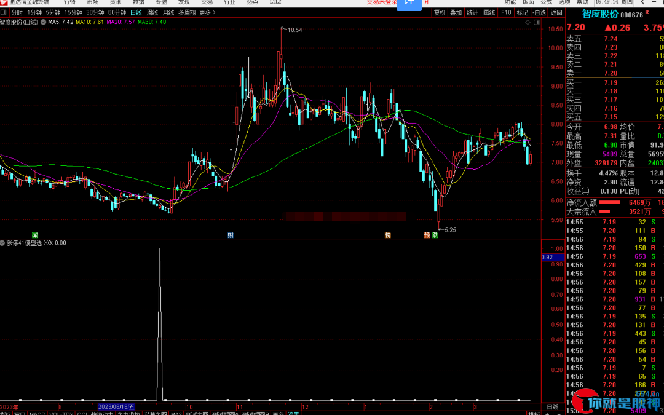This screenshot has height=415, width=664.
Task: Click the 智度股份(日线) chart title
Action: tap(19, 22)
